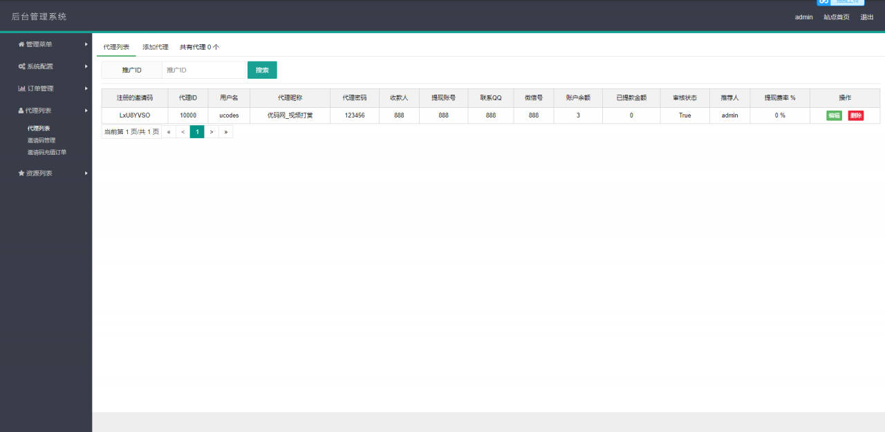Click the 已提款金额 column header

[x=631, y=98]
